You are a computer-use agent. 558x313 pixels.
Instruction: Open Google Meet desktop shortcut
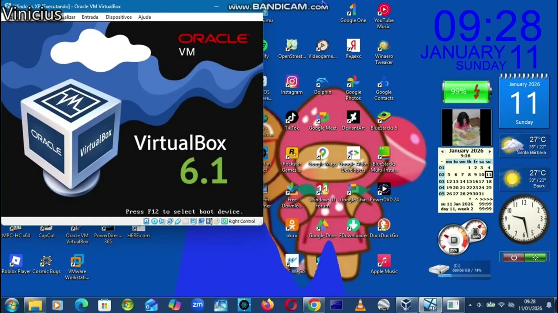[323, 120]
